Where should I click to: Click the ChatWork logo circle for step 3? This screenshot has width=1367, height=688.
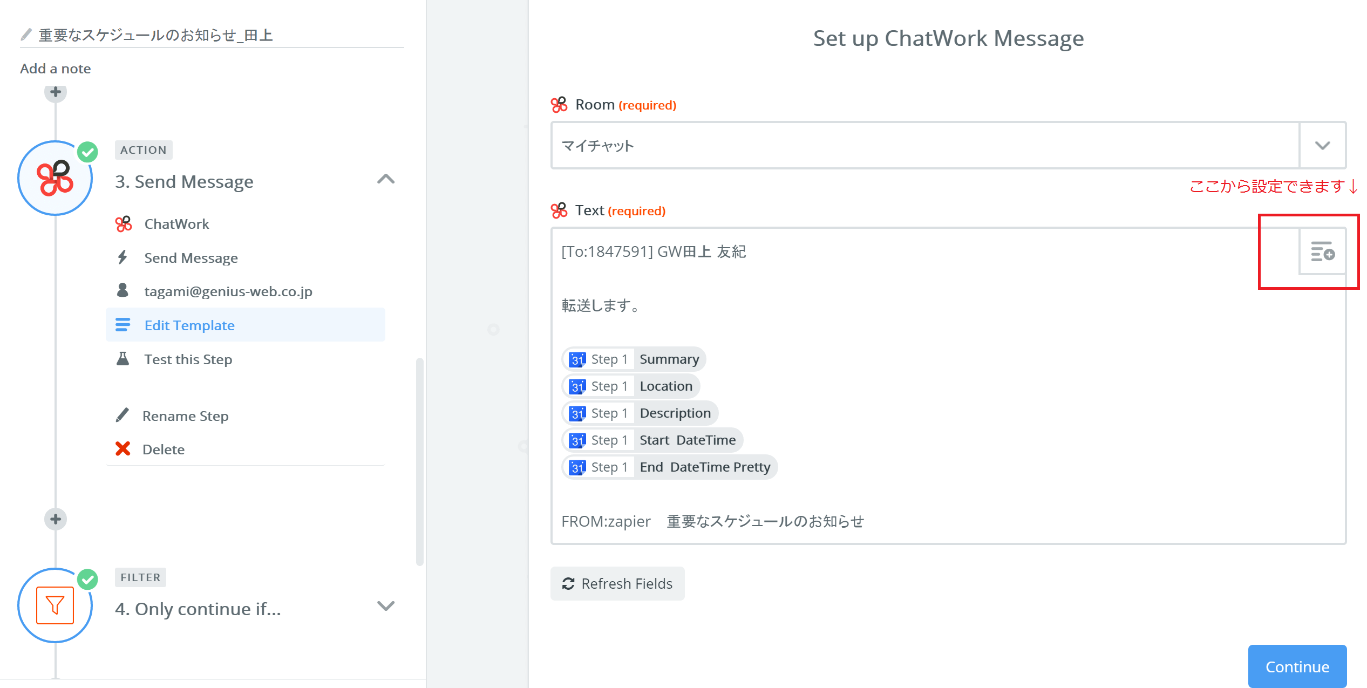click(x=55, y=179)
